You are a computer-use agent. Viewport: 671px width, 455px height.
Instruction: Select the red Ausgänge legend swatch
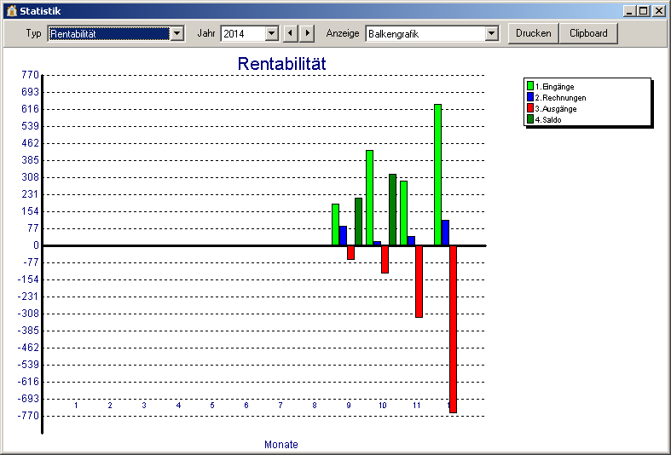(530, 109)
